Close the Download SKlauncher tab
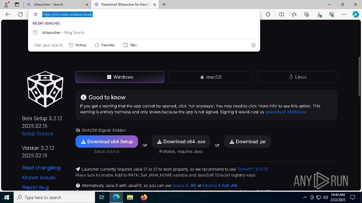This screenshot has height=203, width=362. coord(154,5)
